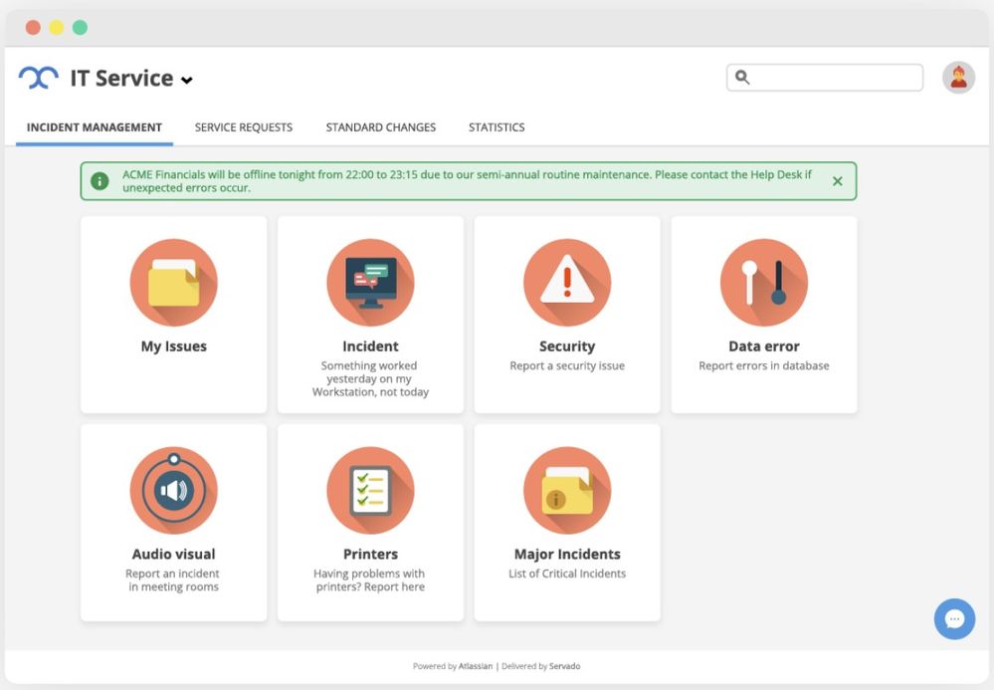Screen dimensions: 994x690
Task: Click the Major Incidents folder icon
Action: (567, 490)
